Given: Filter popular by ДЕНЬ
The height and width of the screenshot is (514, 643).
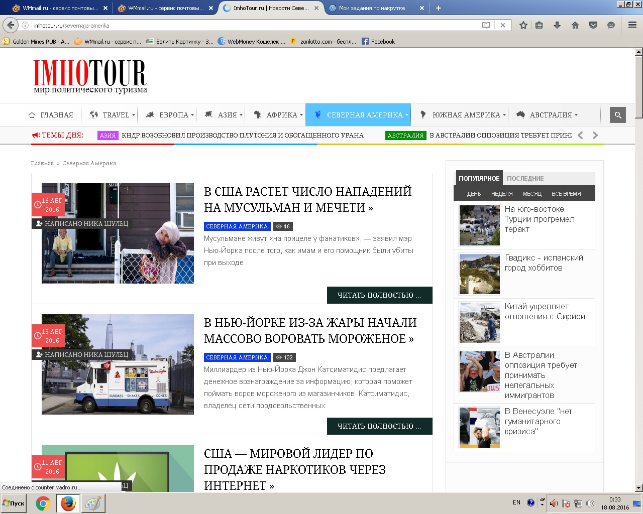Looking at the screenshot, I should (x=474, y=194).
